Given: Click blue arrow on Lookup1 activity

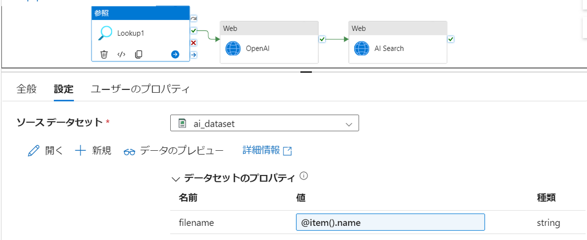Looking at the screenshot, I should coord(175,54).
